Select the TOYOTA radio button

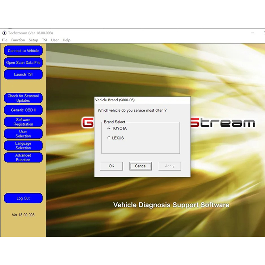click(x=109, y=128)
